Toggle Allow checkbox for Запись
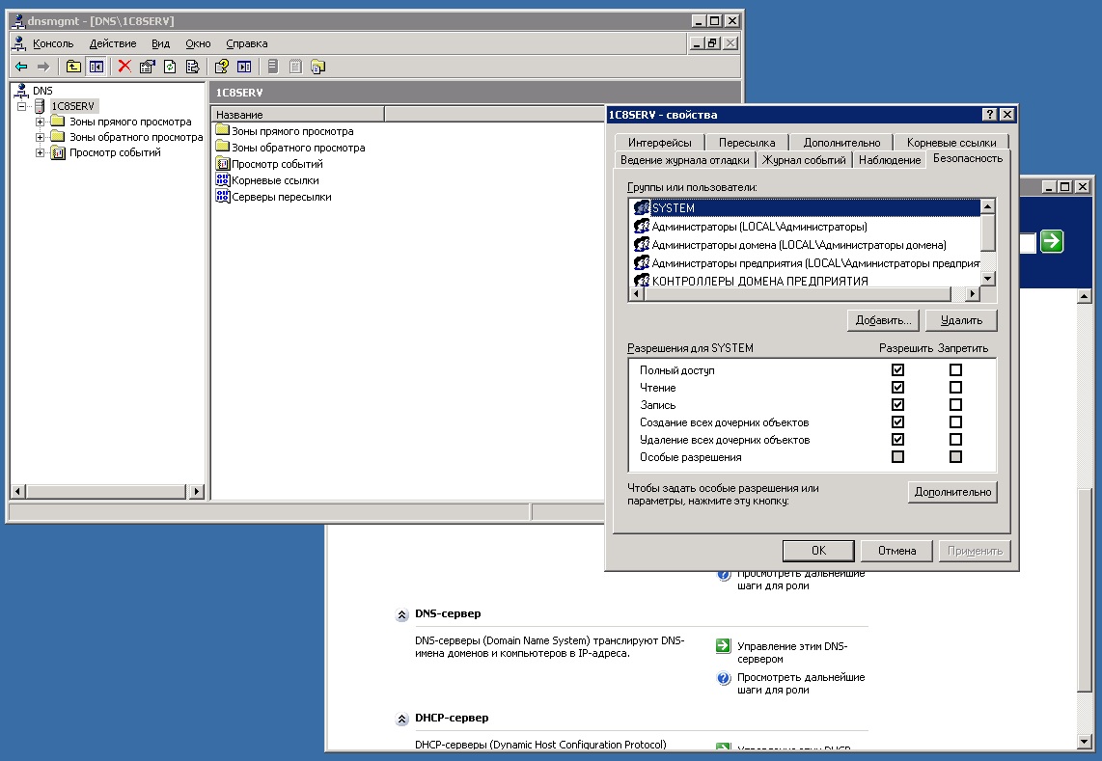1102x761 pixels. click(897, 405)
